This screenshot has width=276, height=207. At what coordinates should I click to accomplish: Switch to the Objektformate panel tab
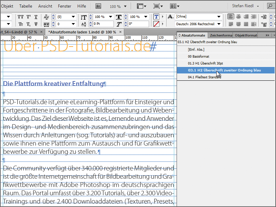[x=246, y=36]
